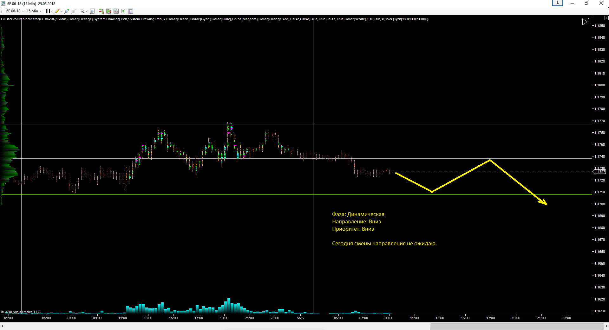Click the 5/25 date label on time axis
Image resolution: width=609 pixels, height=330 pixels.
pyautogui.click(x=300, y=318)
